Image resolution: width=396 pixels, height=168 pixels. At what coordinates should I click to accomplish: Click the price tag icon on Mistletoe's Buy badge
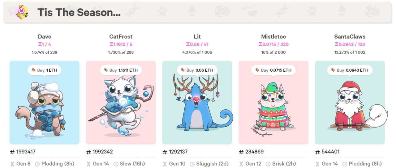point(257,70)
